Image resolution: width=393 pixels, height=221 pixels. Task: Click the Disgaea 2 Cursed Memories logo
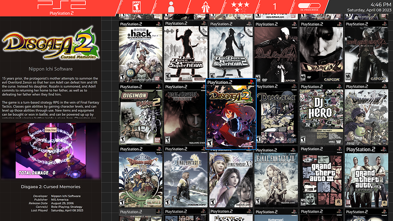[x=51, y=43]
